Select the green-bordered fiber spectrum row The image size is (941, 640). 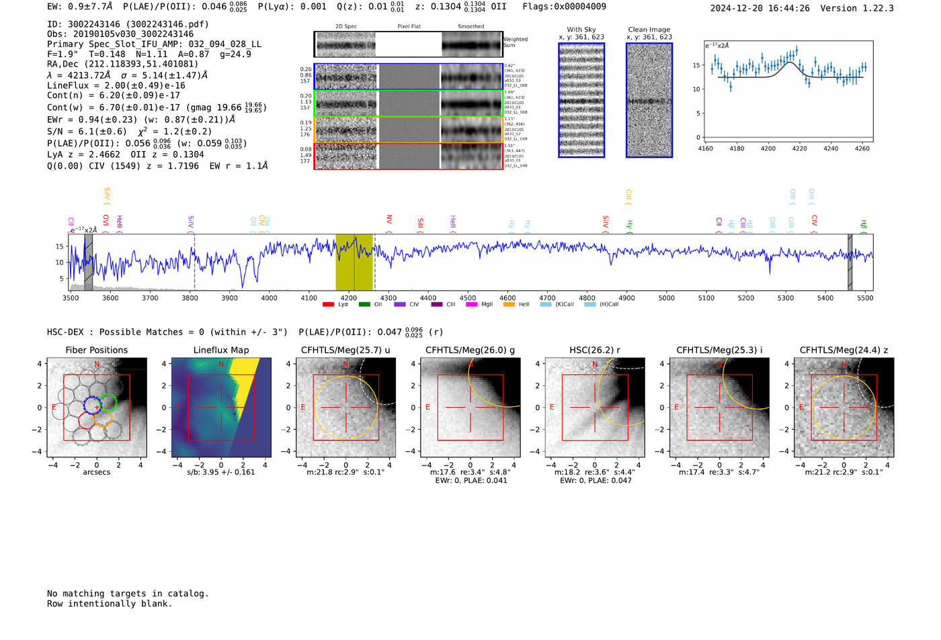coord(408,103)
